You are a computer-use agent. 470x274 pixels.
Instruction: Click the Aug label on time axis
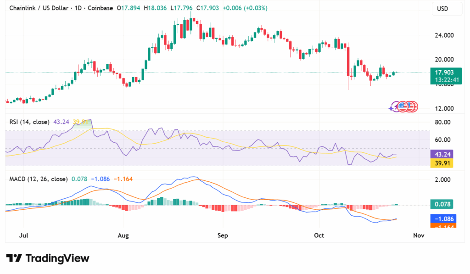[123, 235]
